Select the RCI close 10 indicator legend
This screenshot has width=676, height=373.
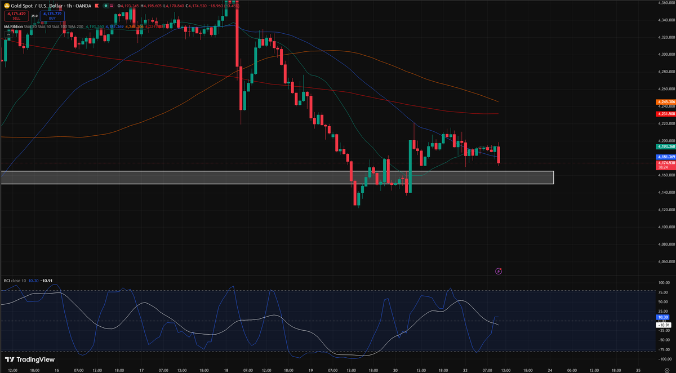point(15,279)
